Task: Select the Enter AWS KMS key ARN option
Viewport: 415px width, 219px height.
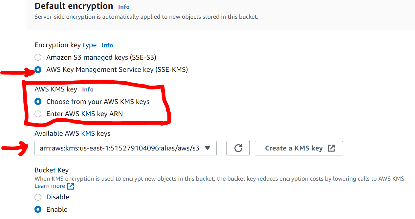Action: click(38, 114)
